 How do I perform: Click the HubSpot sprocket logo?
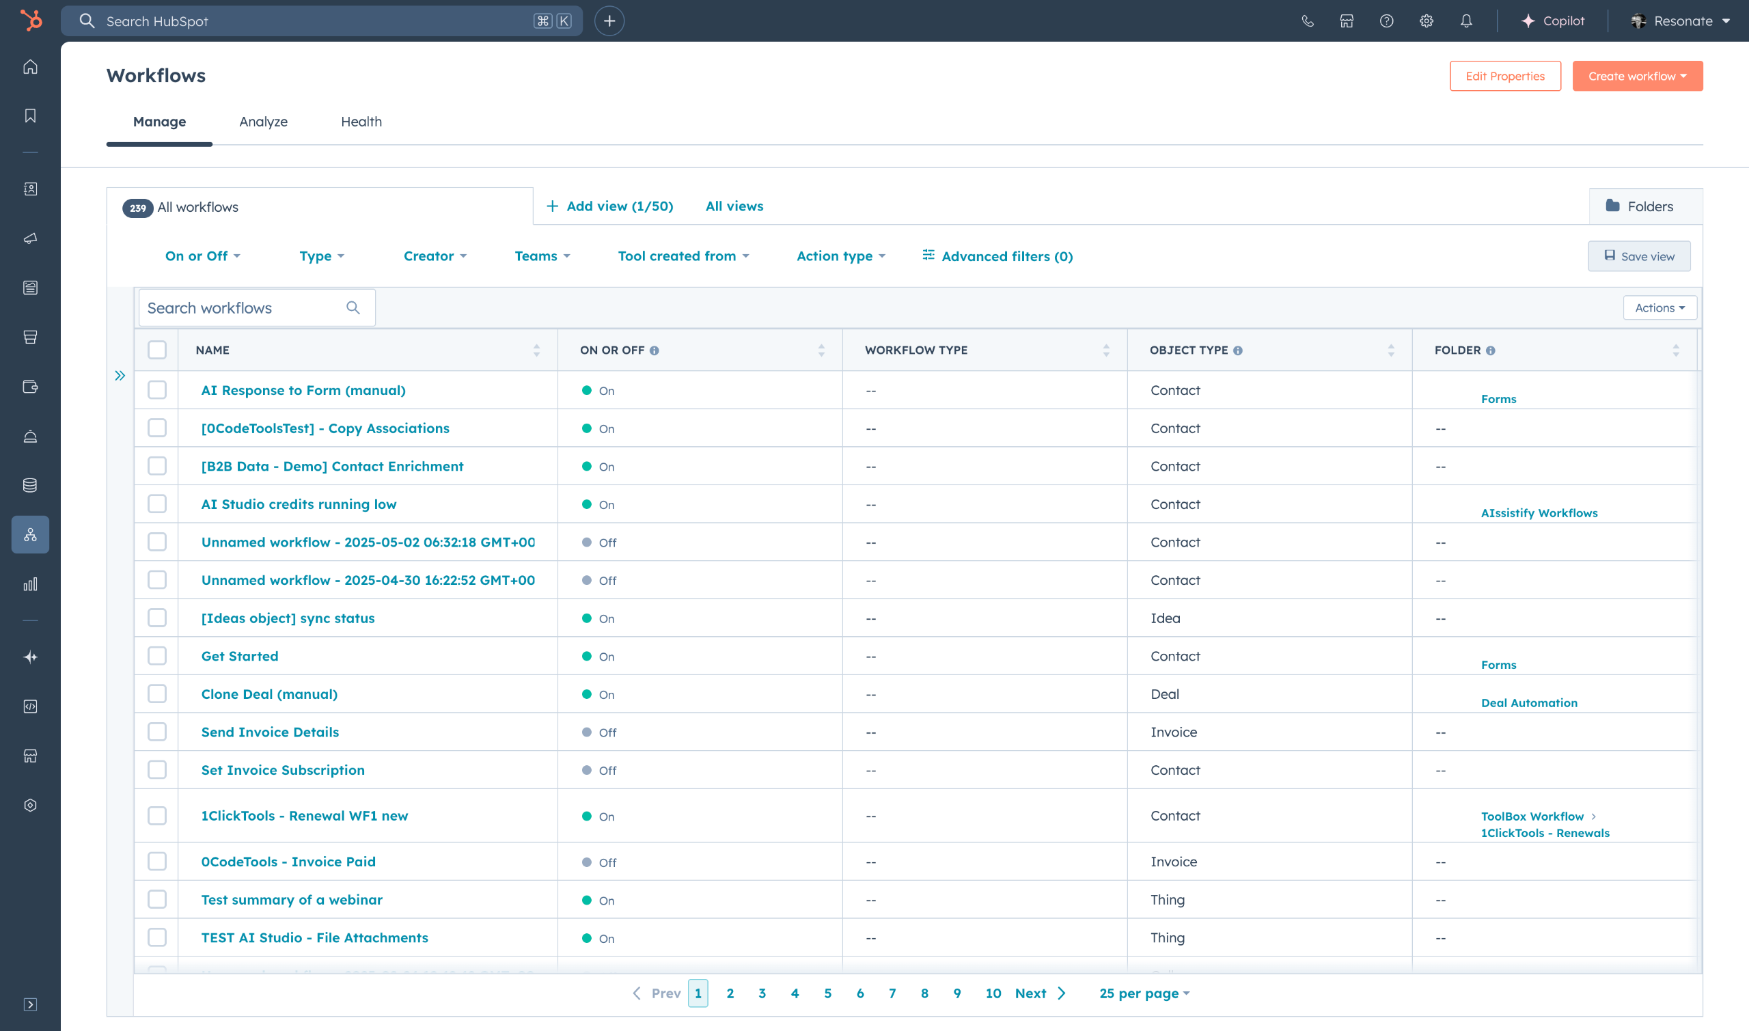click(31, 20)
